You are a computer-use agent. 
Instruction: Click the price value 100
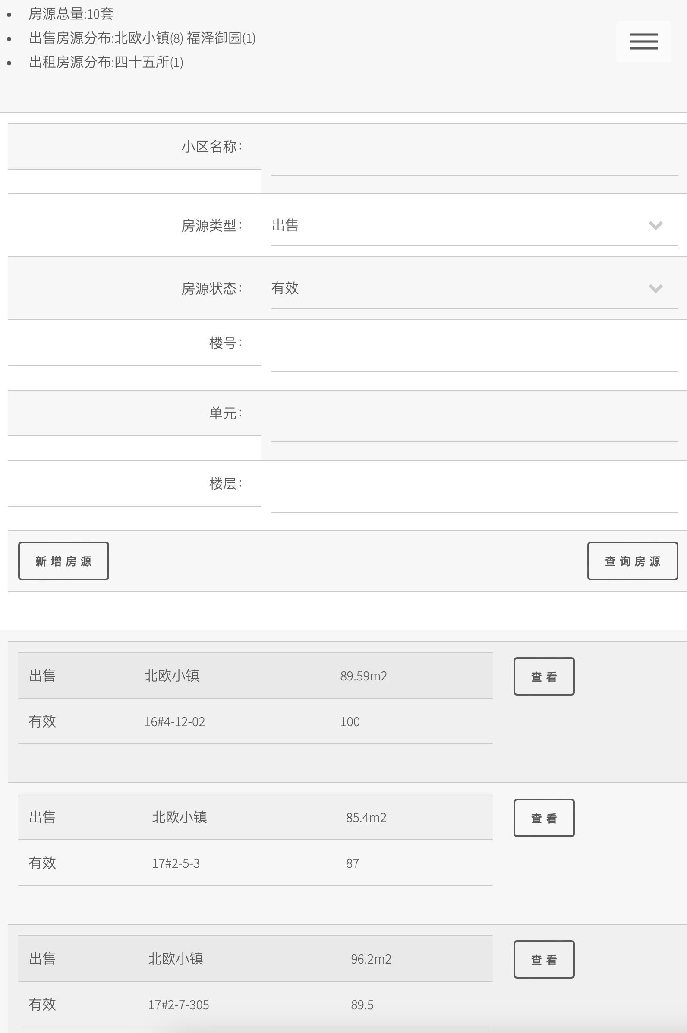click(350, 721)
